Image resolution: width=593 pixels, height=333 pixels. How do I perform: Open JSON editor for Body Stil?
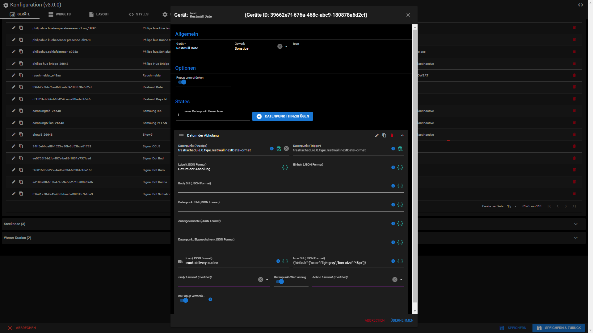pyautogui.click(x=400, y=186)
